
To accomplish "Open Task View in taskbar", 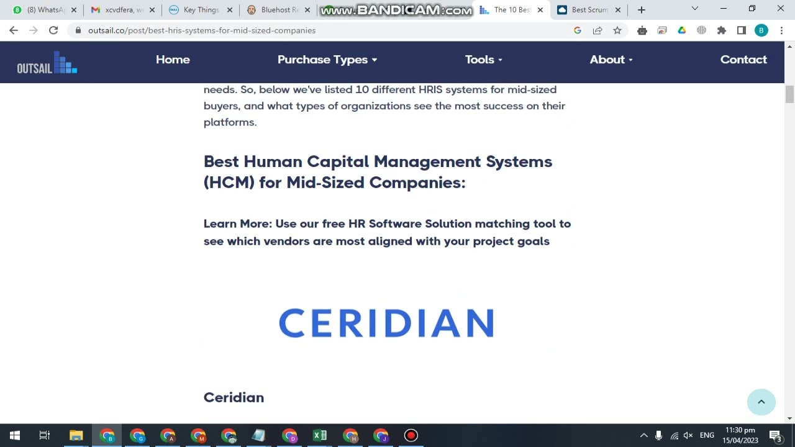I will tap(45, 435).
